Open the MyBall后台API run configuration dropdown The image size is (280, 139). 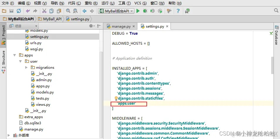pos(116,11)
